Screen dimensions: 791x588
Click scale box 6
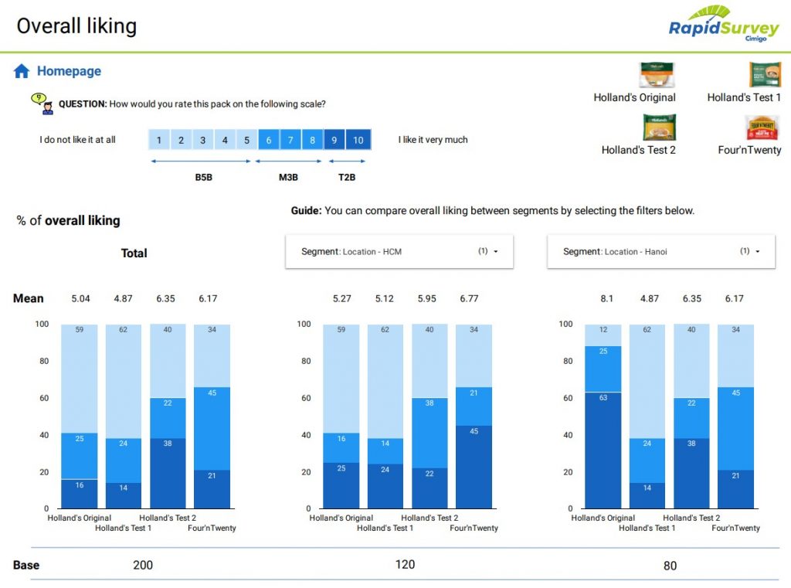[269, 140]
